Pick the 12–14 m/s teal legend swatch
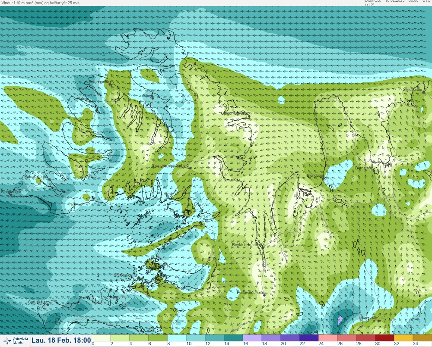432x347 pixels. click(x=214, y=338)
